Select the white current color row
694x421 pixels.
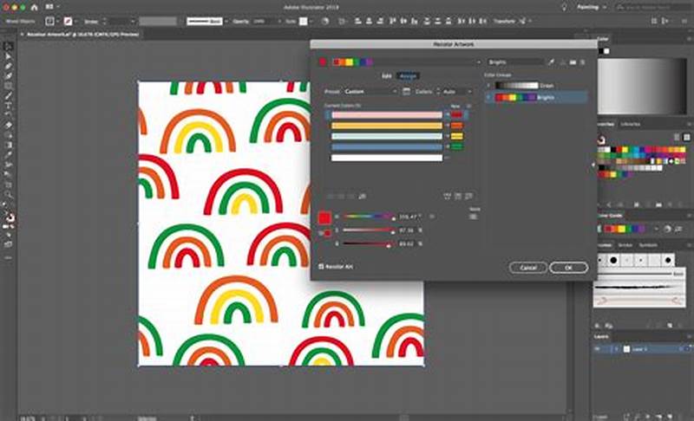point(387,158)
